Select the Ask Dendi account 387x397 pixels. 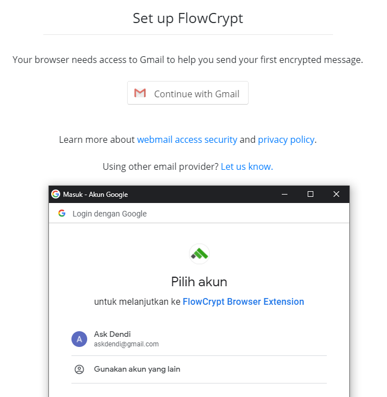pos(199,339)
